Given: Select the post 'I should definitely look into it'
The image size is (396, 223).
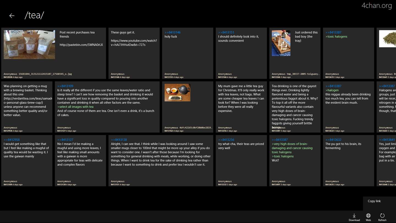Looking at the screenshot, I should click(241, 53).
